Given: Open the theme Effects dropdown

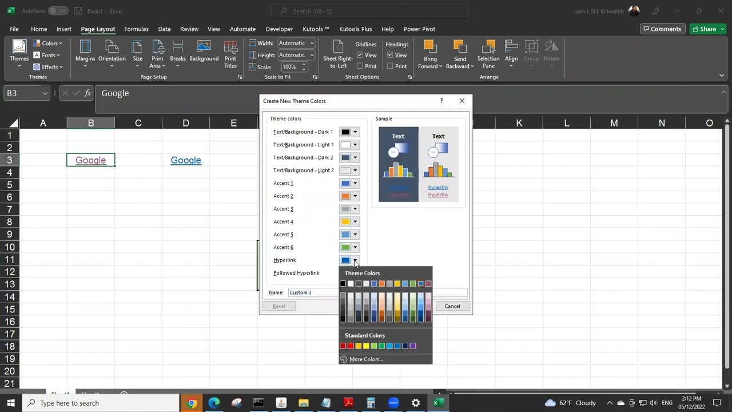Looking at the screenshot, I should coord(48,67).
